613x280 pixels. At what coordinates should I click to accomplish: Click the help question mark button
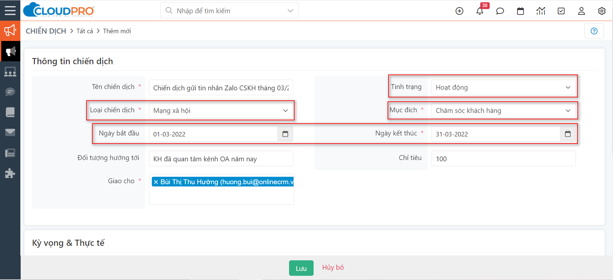coord(594,31)
